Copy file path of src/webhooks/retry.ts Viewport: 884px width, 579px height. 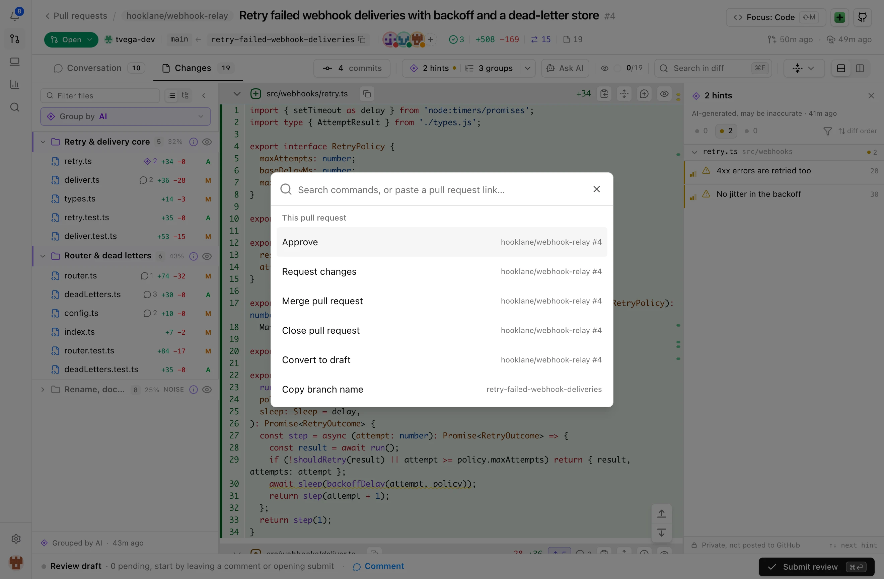[x=367, y=94]
